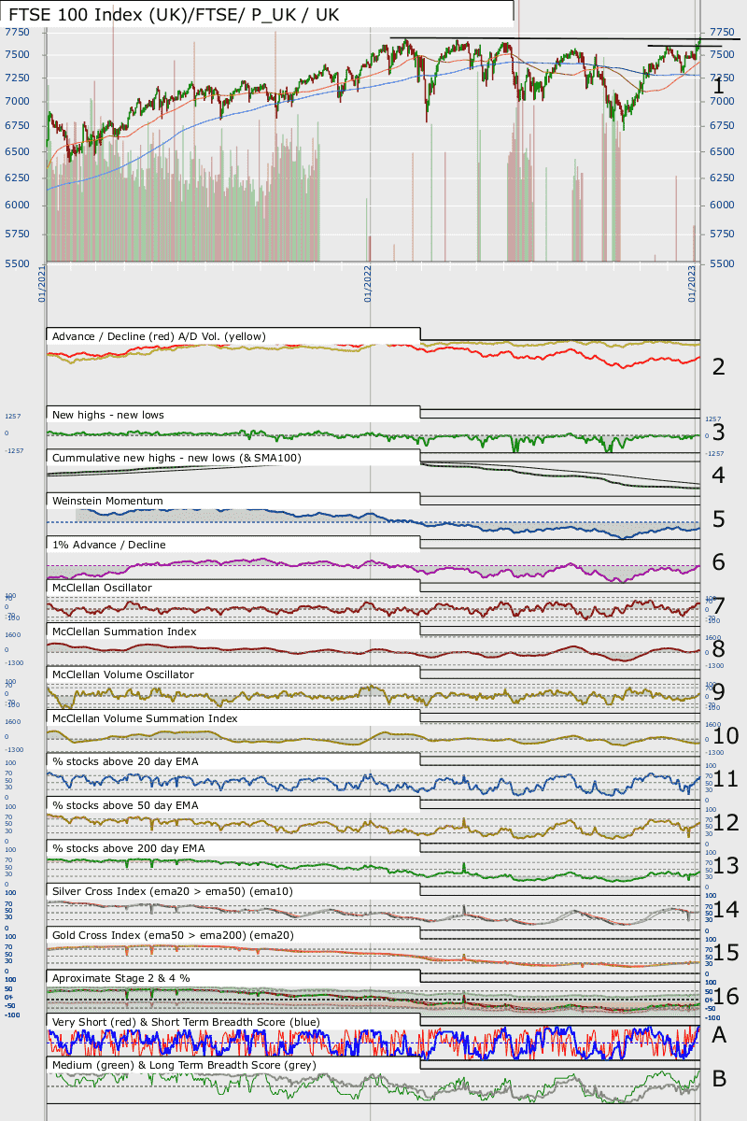
Task: Click panel number 16 beside Stage 2 & 4 %
Action: click(726, 997)
